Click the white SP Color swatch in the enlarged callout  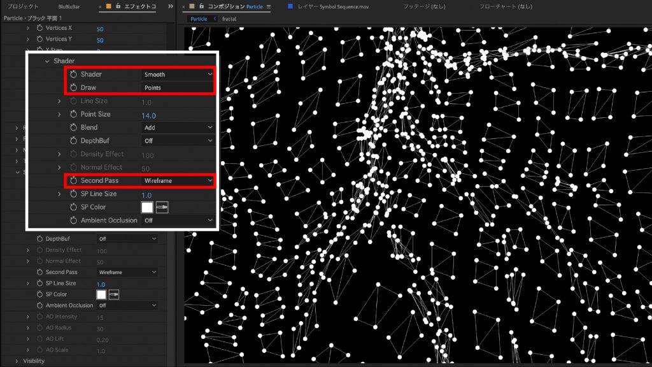click(x=147, y=207)
